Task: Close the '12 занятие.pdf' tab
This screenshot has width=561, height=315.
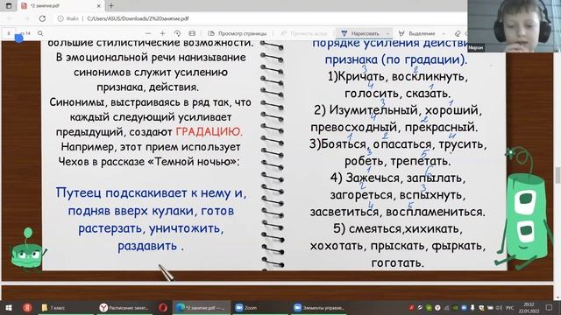Action: (x=99, y=6)
